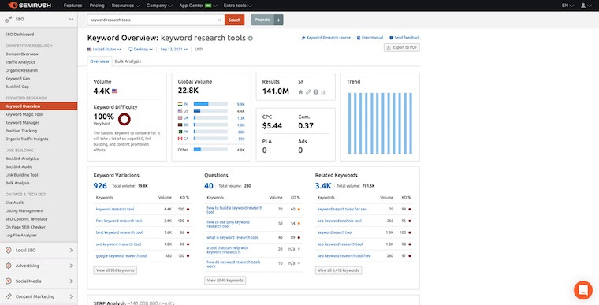Viewport: 599px width, 305px height.
Task: Expand the Local SEO section
Action: click(x=71, y=250)
